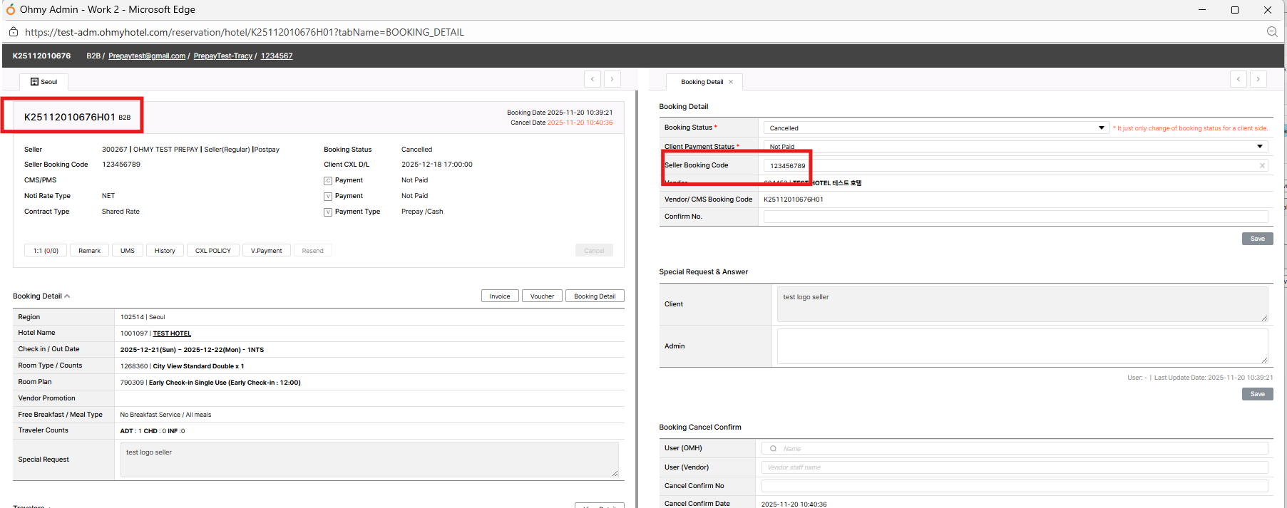
Task: Close the Booking Detail tab with its X
Action: tap(731, 82)
